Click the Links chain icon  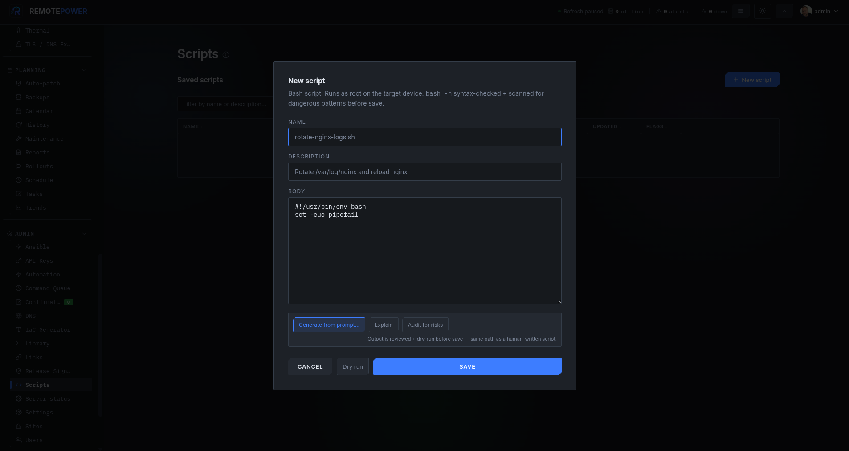click(x=19, y=357)
